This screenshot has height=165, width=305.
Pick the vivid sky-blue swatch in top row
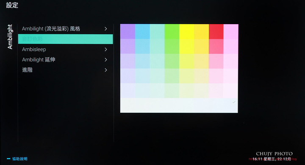click(142, 31)
